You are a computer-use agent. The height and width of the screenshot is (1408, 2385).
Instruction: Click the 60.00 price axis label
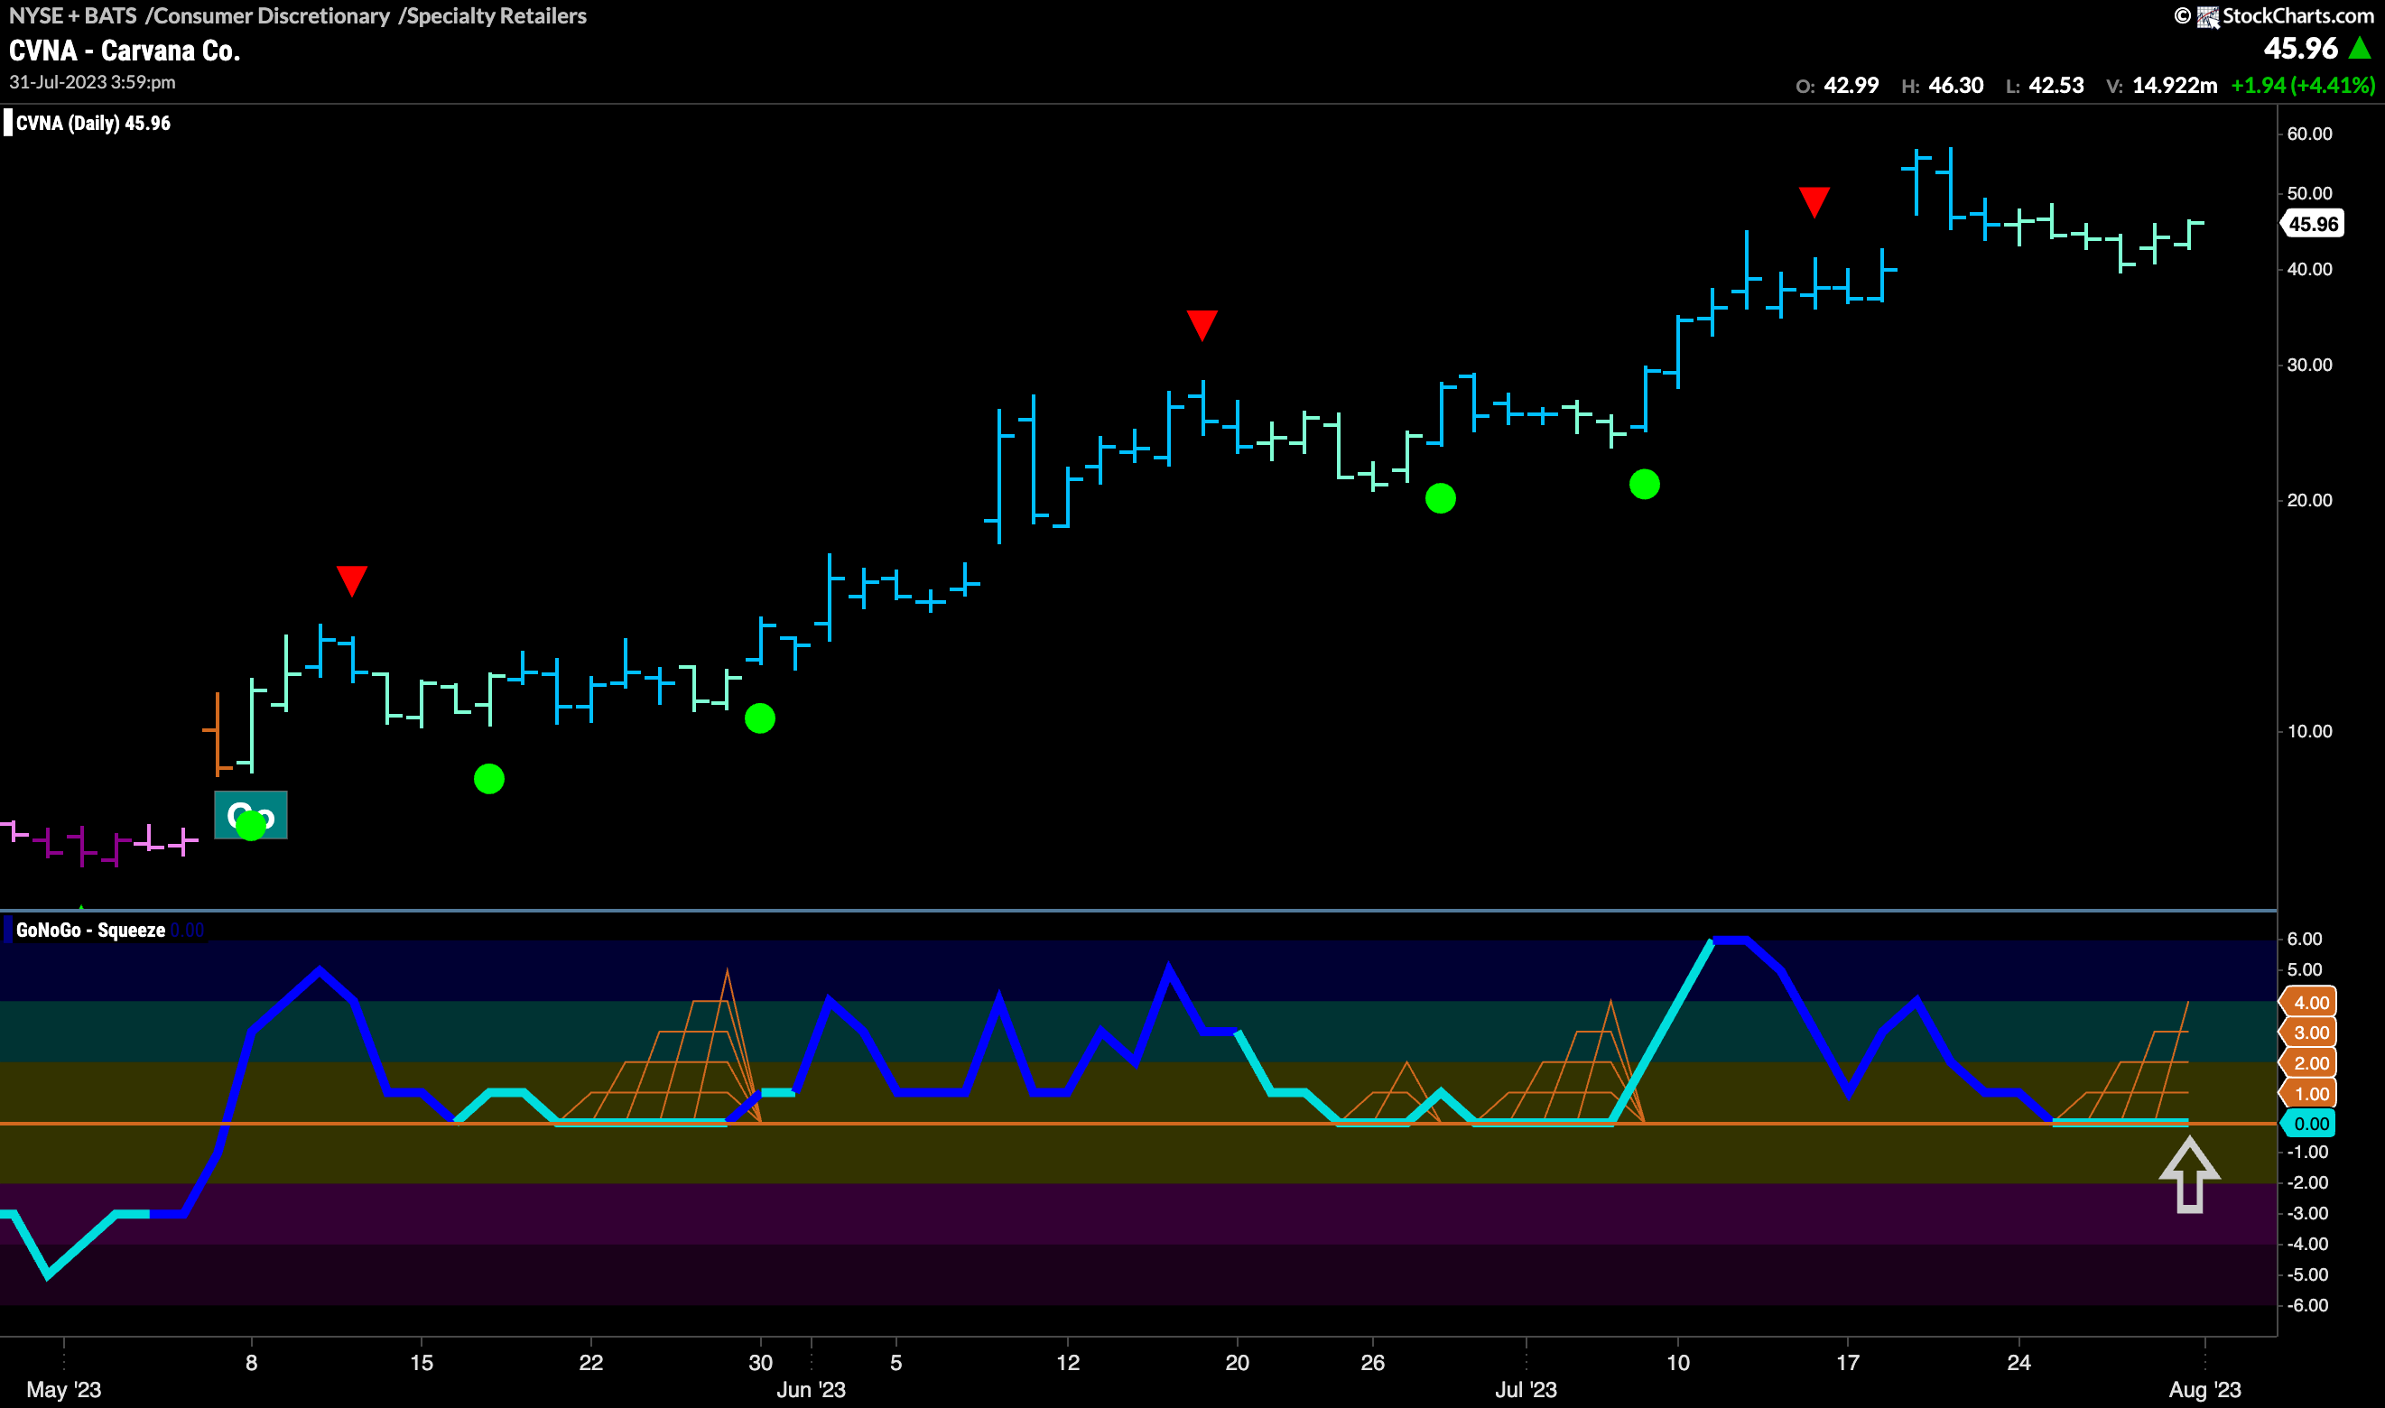coord(2309,134)
